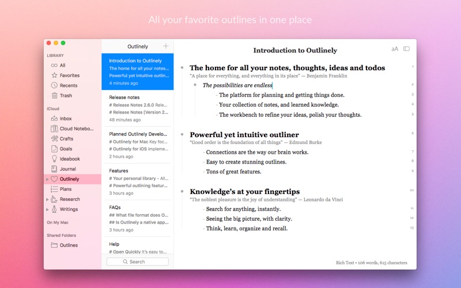Click the Research microscope icon
461x288 pixels.
click(54, 199)
